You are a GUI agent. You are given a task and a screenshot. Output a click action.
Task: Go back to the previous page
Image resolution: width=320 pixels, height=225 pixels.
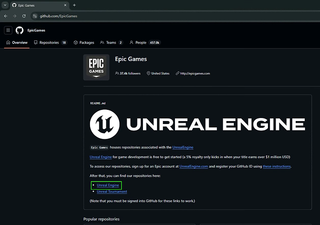6,16
